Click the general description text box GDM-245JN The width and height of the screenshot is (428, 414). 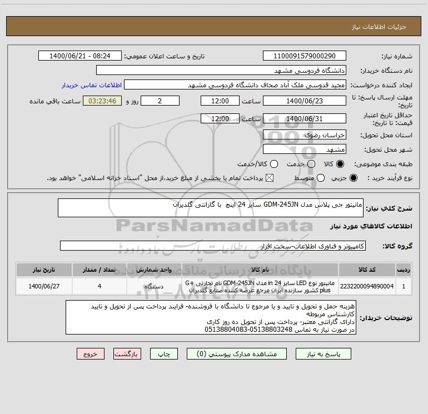211,208
